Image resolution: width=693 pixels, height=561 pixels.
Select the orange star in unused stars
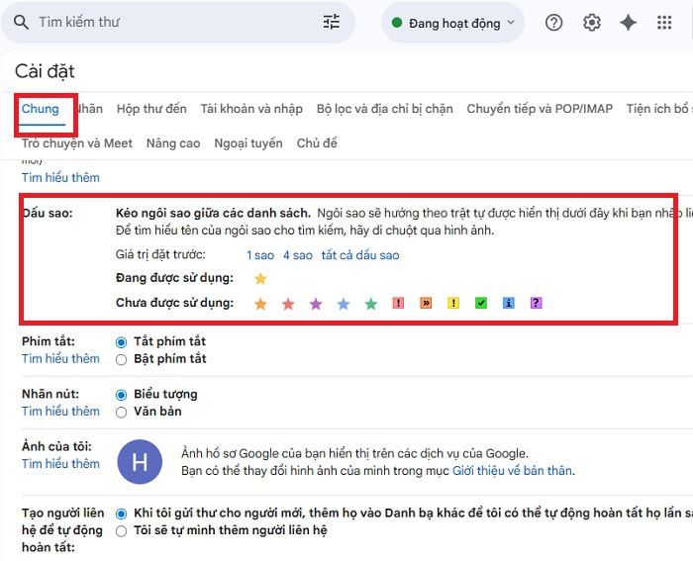pos(260,304)
